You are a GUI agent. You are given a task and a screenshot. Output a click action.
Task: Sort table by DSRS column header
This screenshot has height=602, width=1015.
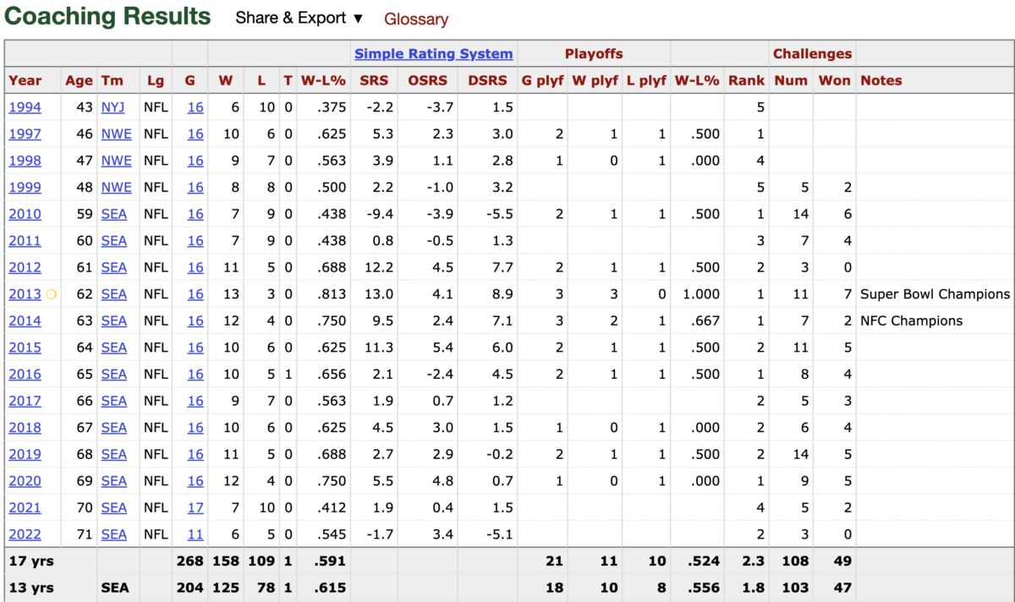click(x=487, y=80)
